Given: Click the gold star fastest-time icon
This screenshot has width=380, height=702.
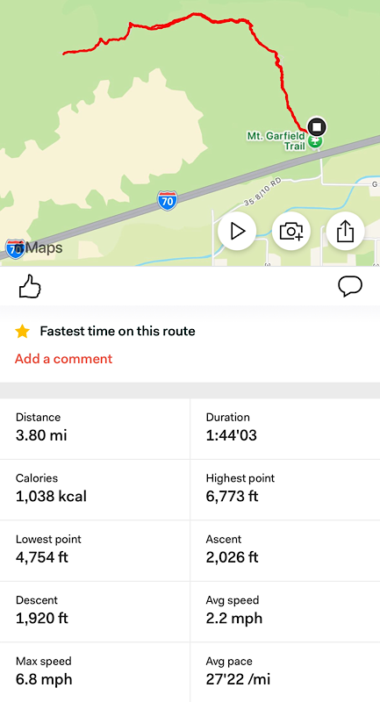Looking at the screenshot, I should click(x=22, y=332).
